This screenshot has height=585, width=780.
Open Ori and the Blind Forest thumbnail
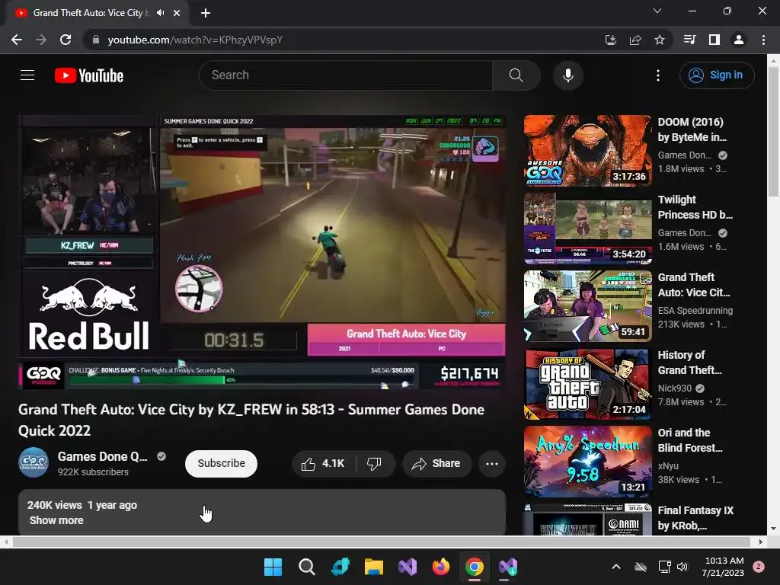tap(587, 462)
